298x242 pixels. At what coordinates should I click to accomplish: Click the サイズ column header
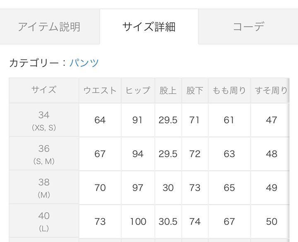pyautogui.click(x=44, y=90)
